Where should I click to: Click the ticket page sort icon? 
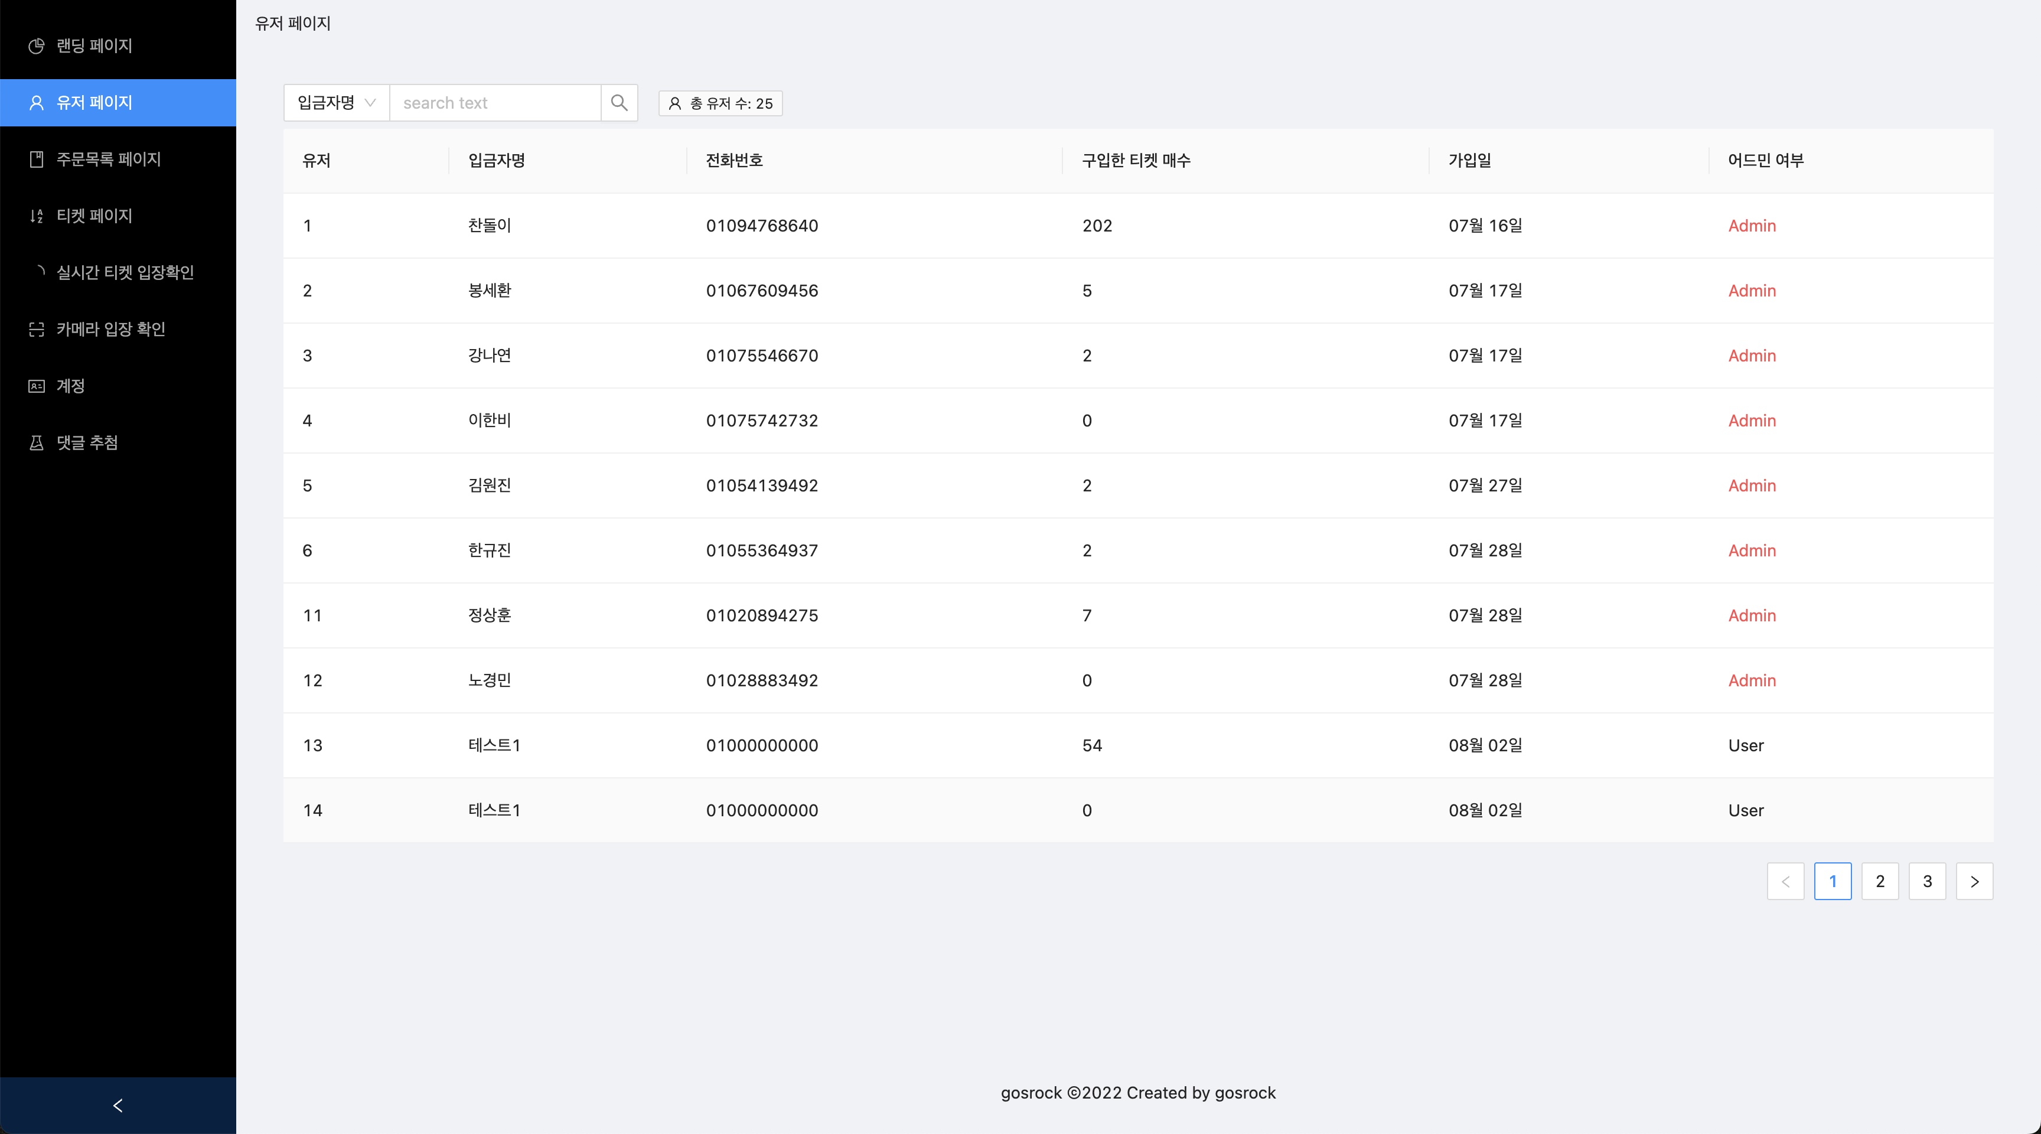coord(37,216)
